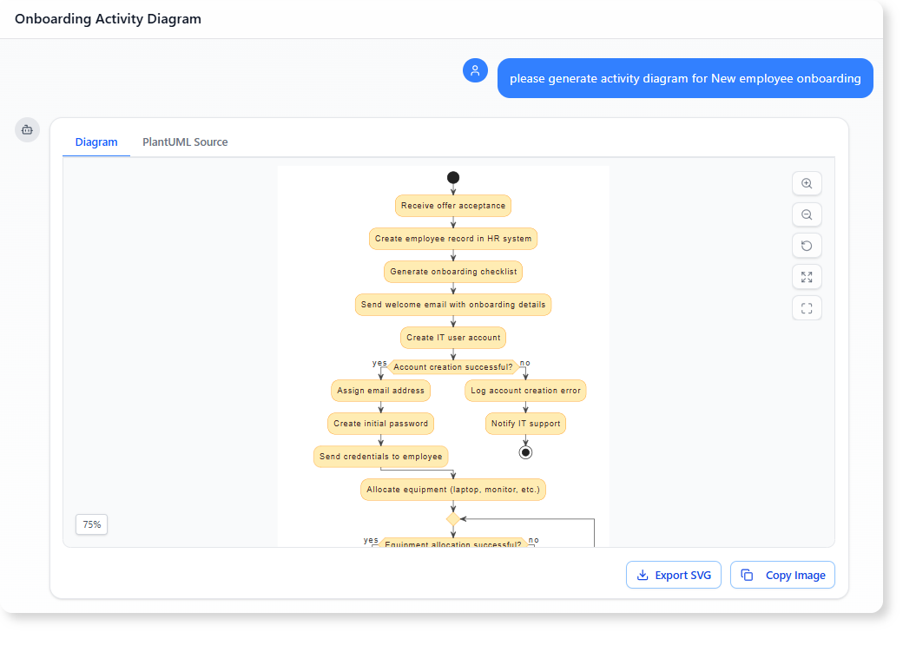Click the download icon inside Export SVG button
The height and width of the screenshot is (652, 903).
[643, 575]
